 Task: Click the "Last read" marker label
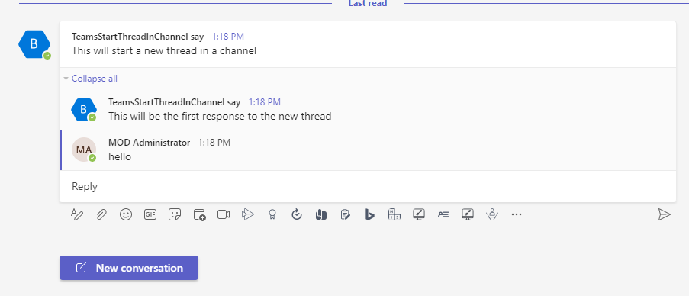[368, 4]
